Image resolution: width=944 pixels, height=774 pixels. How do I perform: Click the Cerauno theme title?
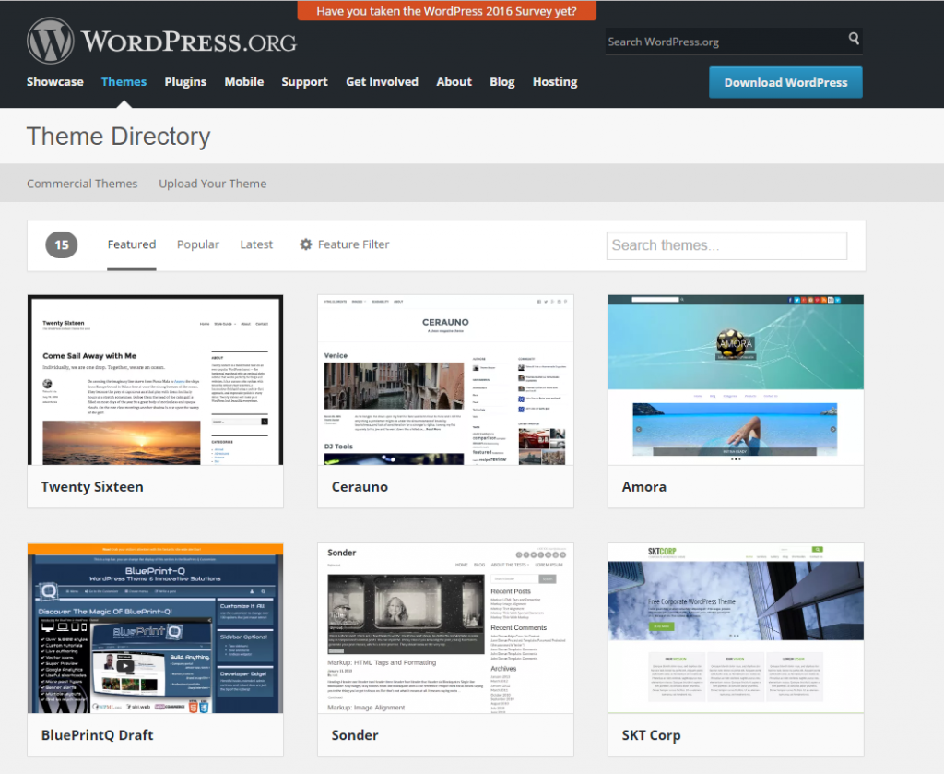[360, 487]
